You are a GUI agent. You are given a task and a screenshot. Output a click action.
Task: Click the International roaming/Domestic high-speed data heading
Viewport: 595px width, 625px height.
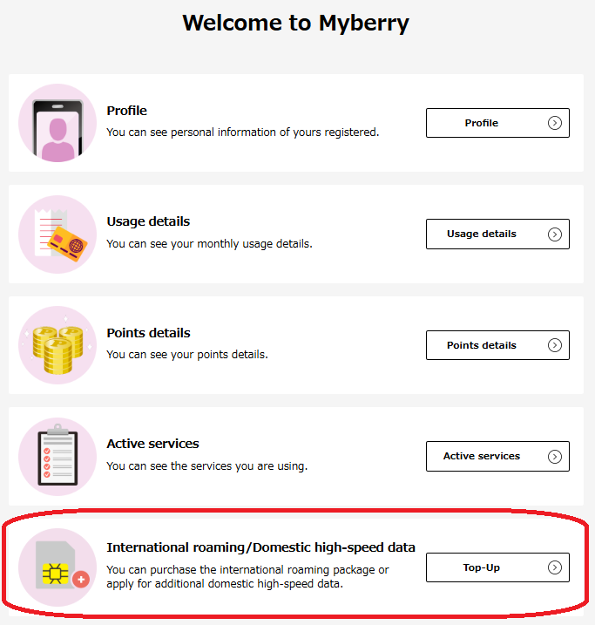(x=260, y=547)
